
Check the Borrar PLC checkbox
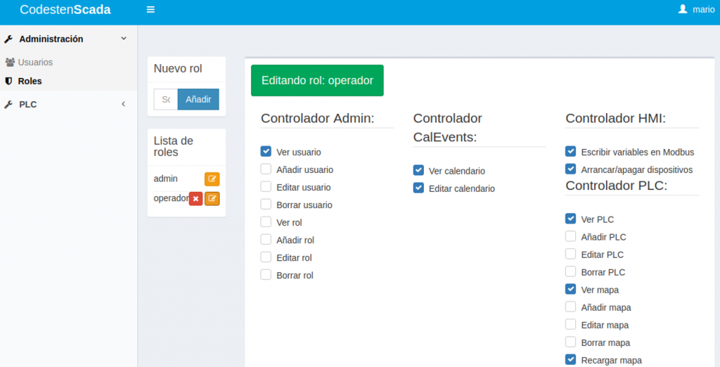click(x=570, y=271)
